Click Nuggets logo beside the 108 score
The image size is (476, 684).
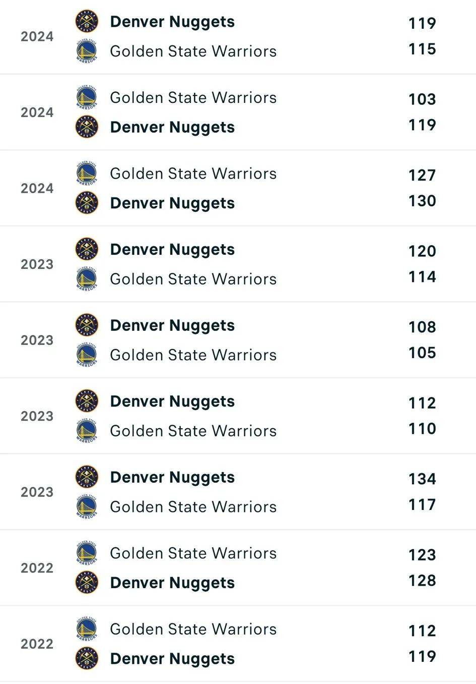point(87,325)
